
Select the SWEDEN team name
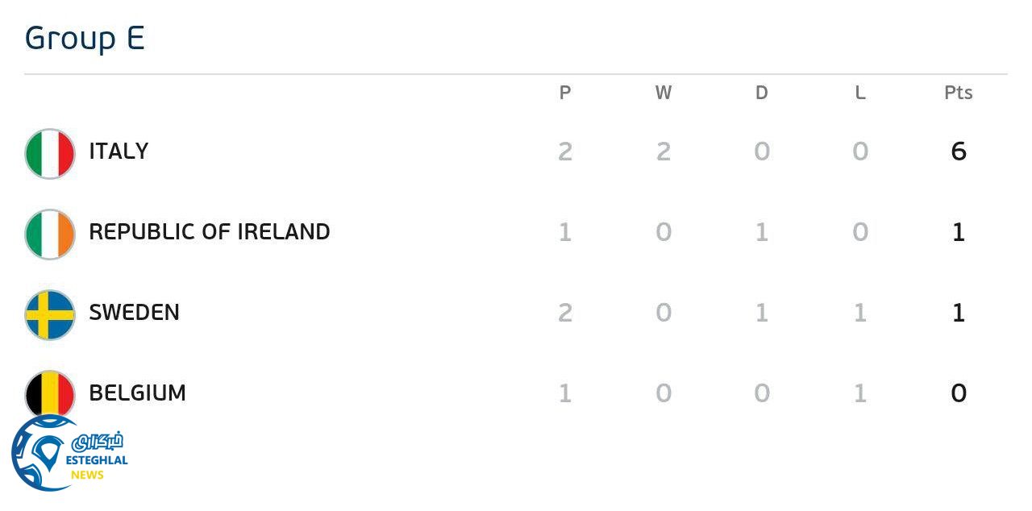coord(134,313)
